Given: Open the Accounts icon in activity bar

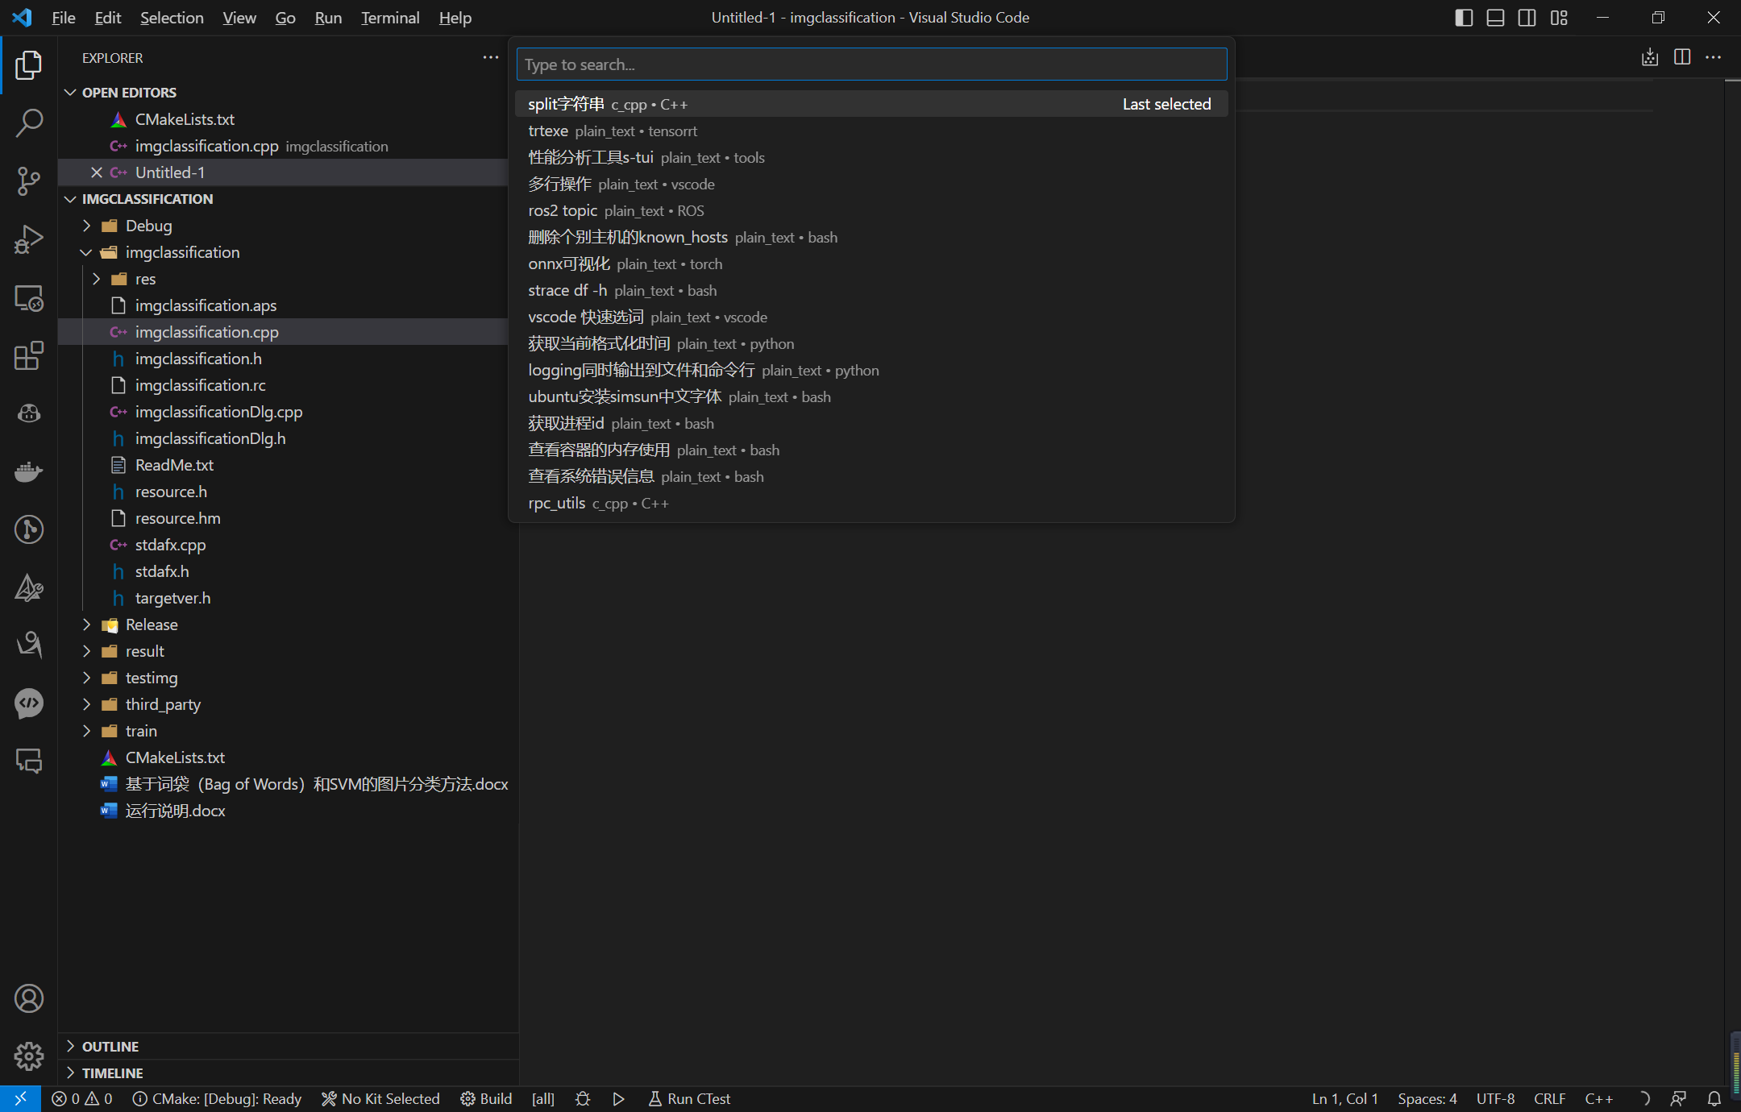Looking at the screenshot, I should (29, 998).
